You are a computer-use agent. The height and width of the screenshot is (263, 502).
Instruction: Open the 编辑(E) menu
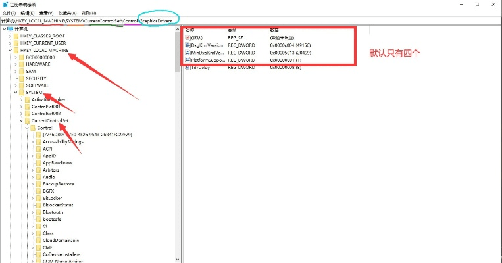28,13
